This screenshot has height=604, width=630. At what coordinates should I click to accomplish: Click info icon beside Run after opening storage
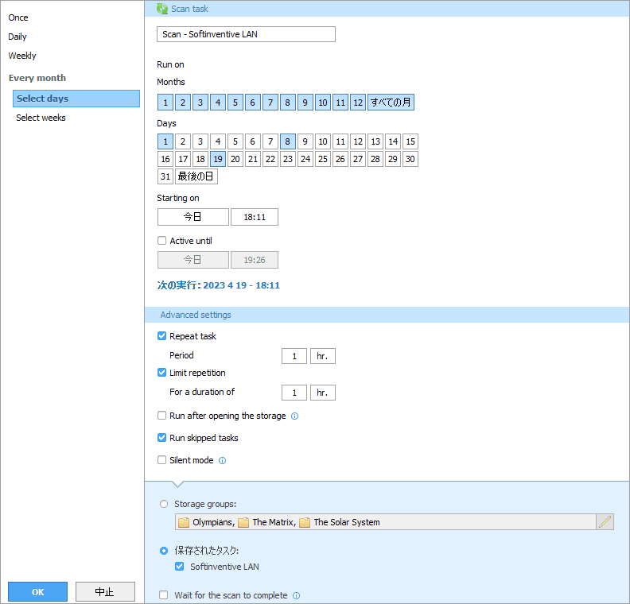coord(294,416)
